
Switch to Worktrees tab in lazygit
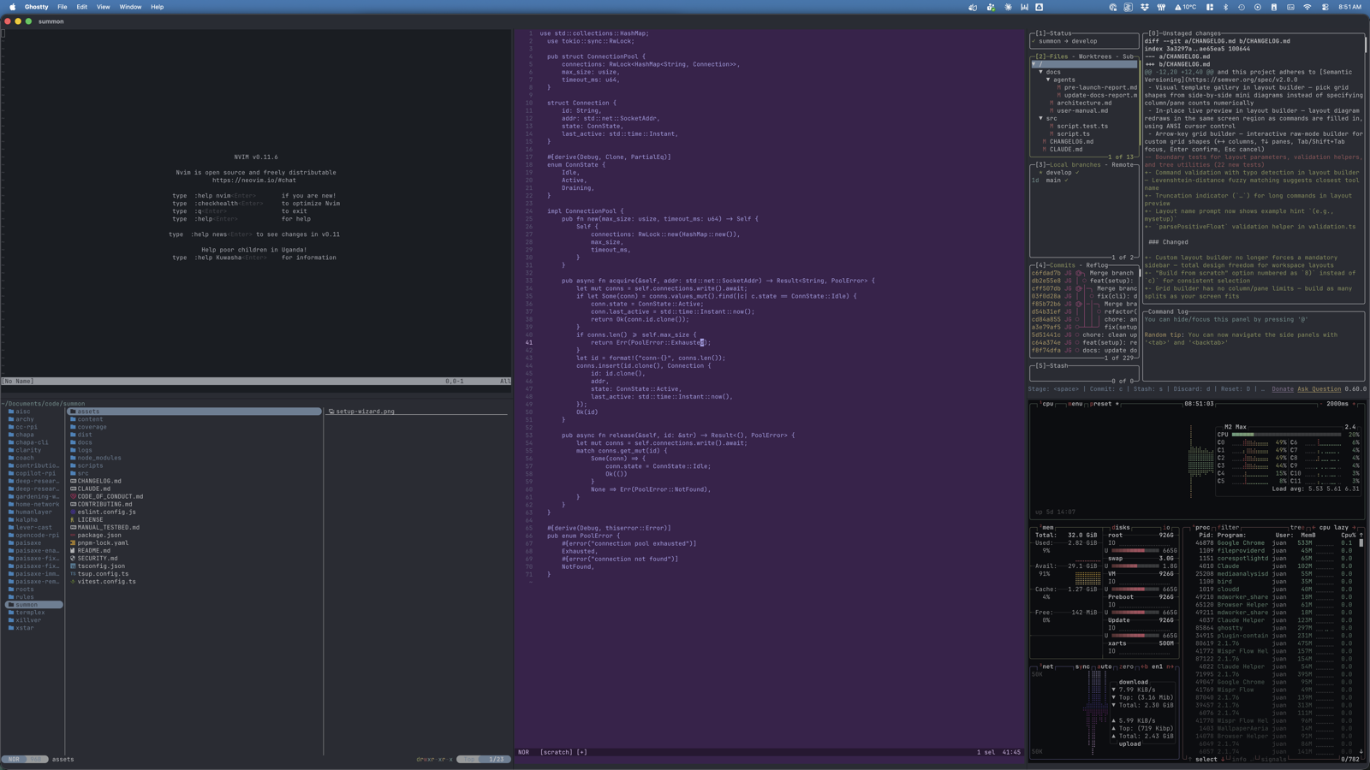pos(1096,55)
